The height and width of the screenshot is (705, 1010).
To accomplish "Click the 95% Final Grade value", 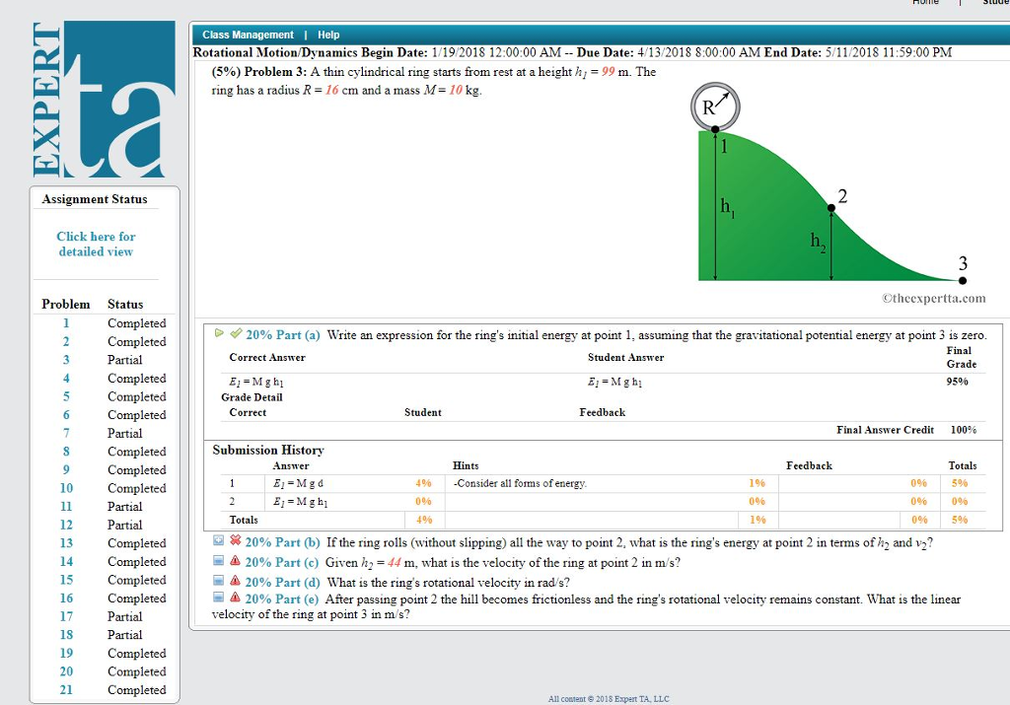I will point(958,380).
